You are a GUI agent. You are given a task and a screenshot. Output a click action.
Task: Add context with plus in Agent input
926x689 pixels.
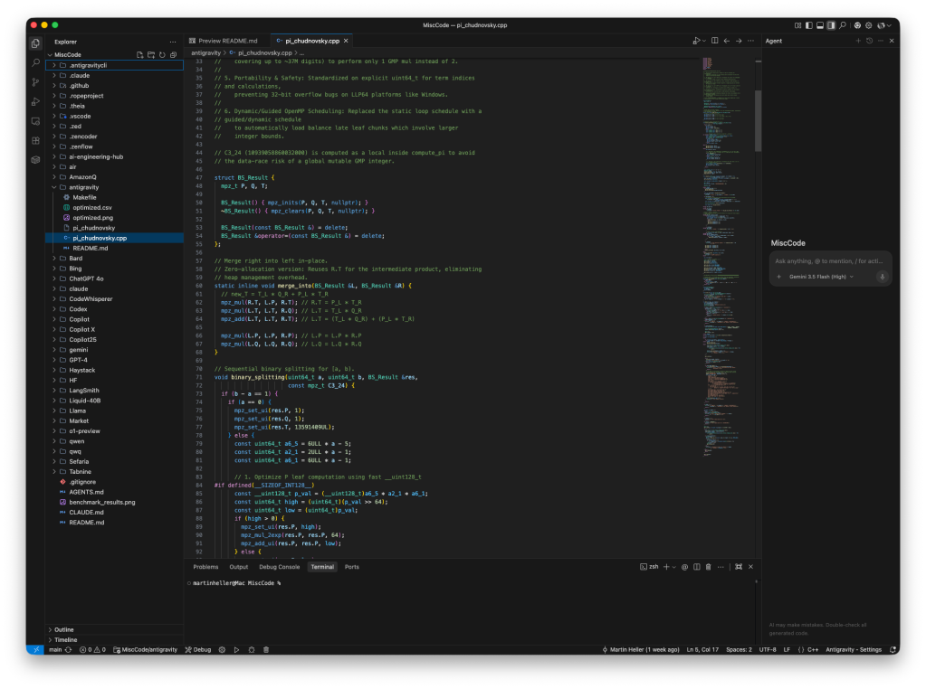779,277
